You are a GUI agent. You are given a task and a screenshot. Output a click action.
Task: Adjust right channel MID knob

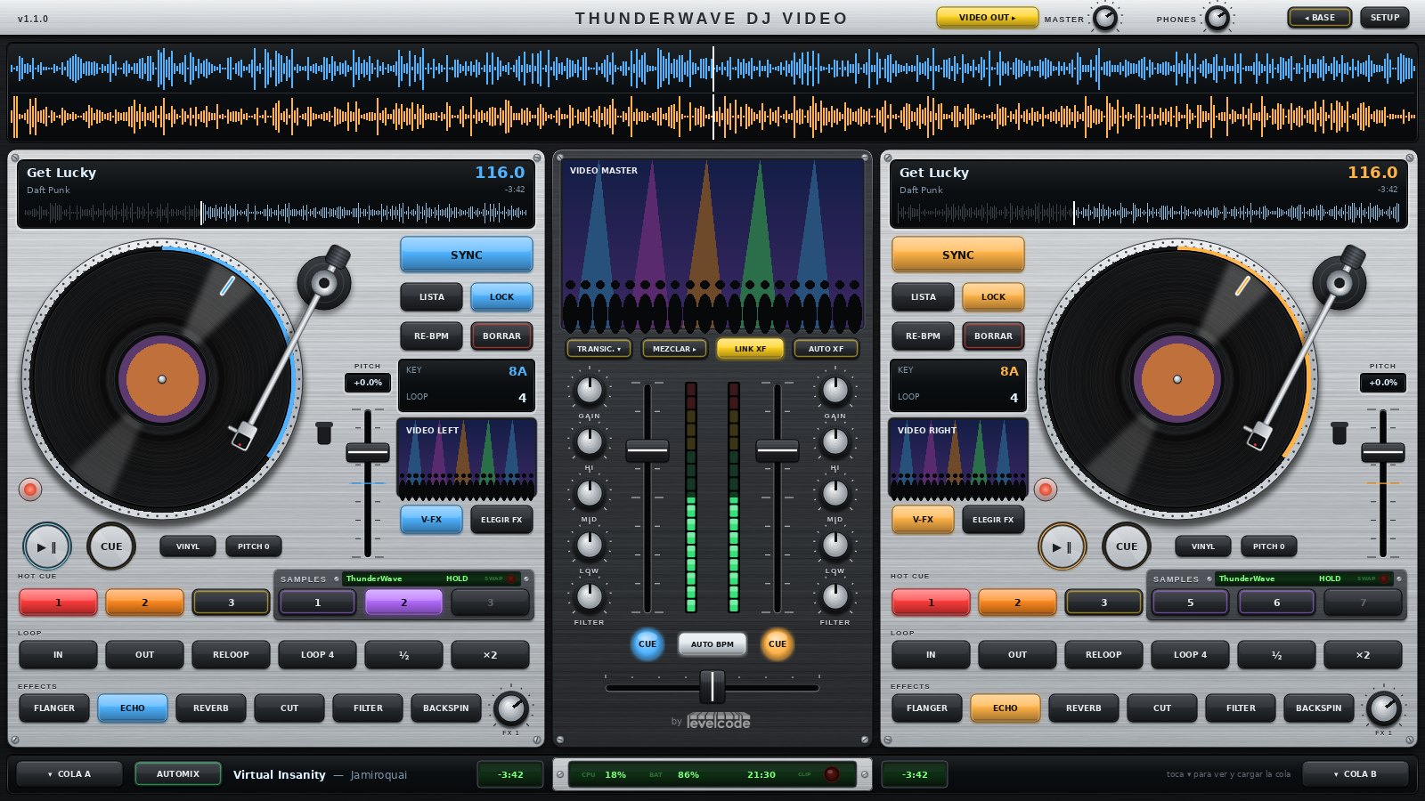(835, 492)
